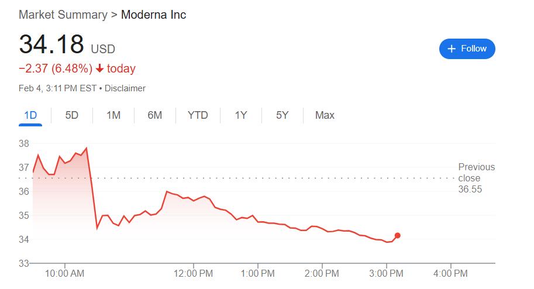Viewport: 534px width, 289px height.
Task: Select the Max time range tab
Action: click(x=325, y=115)
